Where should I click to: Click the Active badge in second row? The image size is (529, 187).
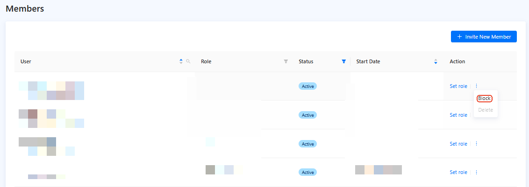(x=307, y=115)
